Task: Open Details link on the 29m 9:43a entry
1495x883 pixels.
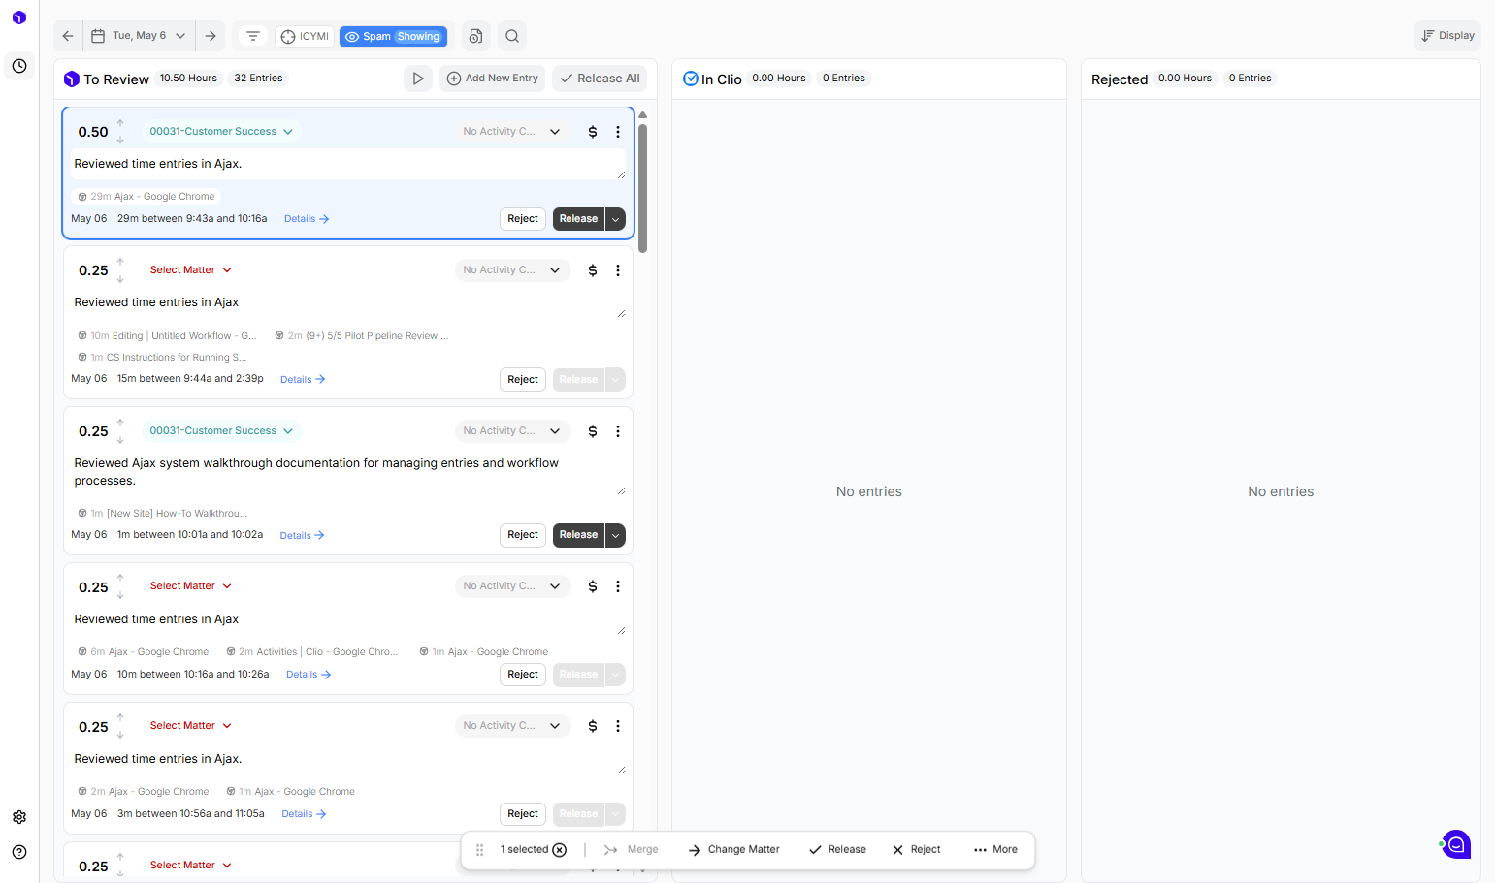Action: (x=307, y=219)
